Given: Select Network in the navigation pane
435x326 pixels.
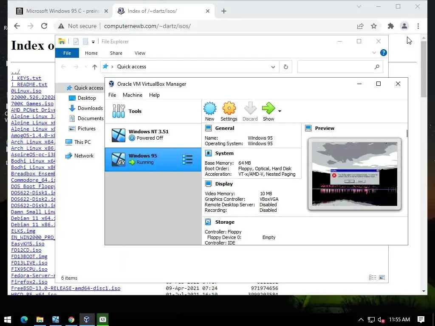Looking at the screenshot, I should tap(79, 156).
